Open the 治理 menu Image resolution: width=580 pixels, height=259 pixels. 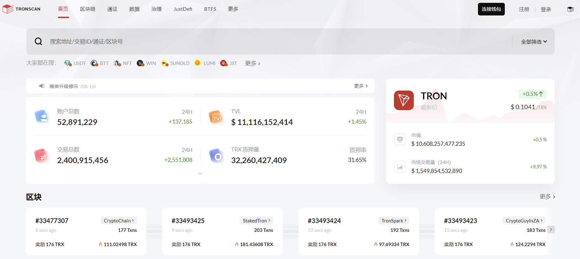pyautogui.click(x=157, y=9)
